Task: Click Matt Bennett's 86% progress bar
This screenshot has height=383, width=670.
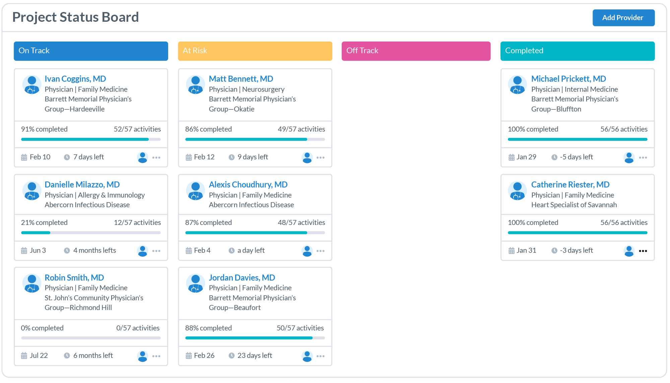Action: pos(255,139)
